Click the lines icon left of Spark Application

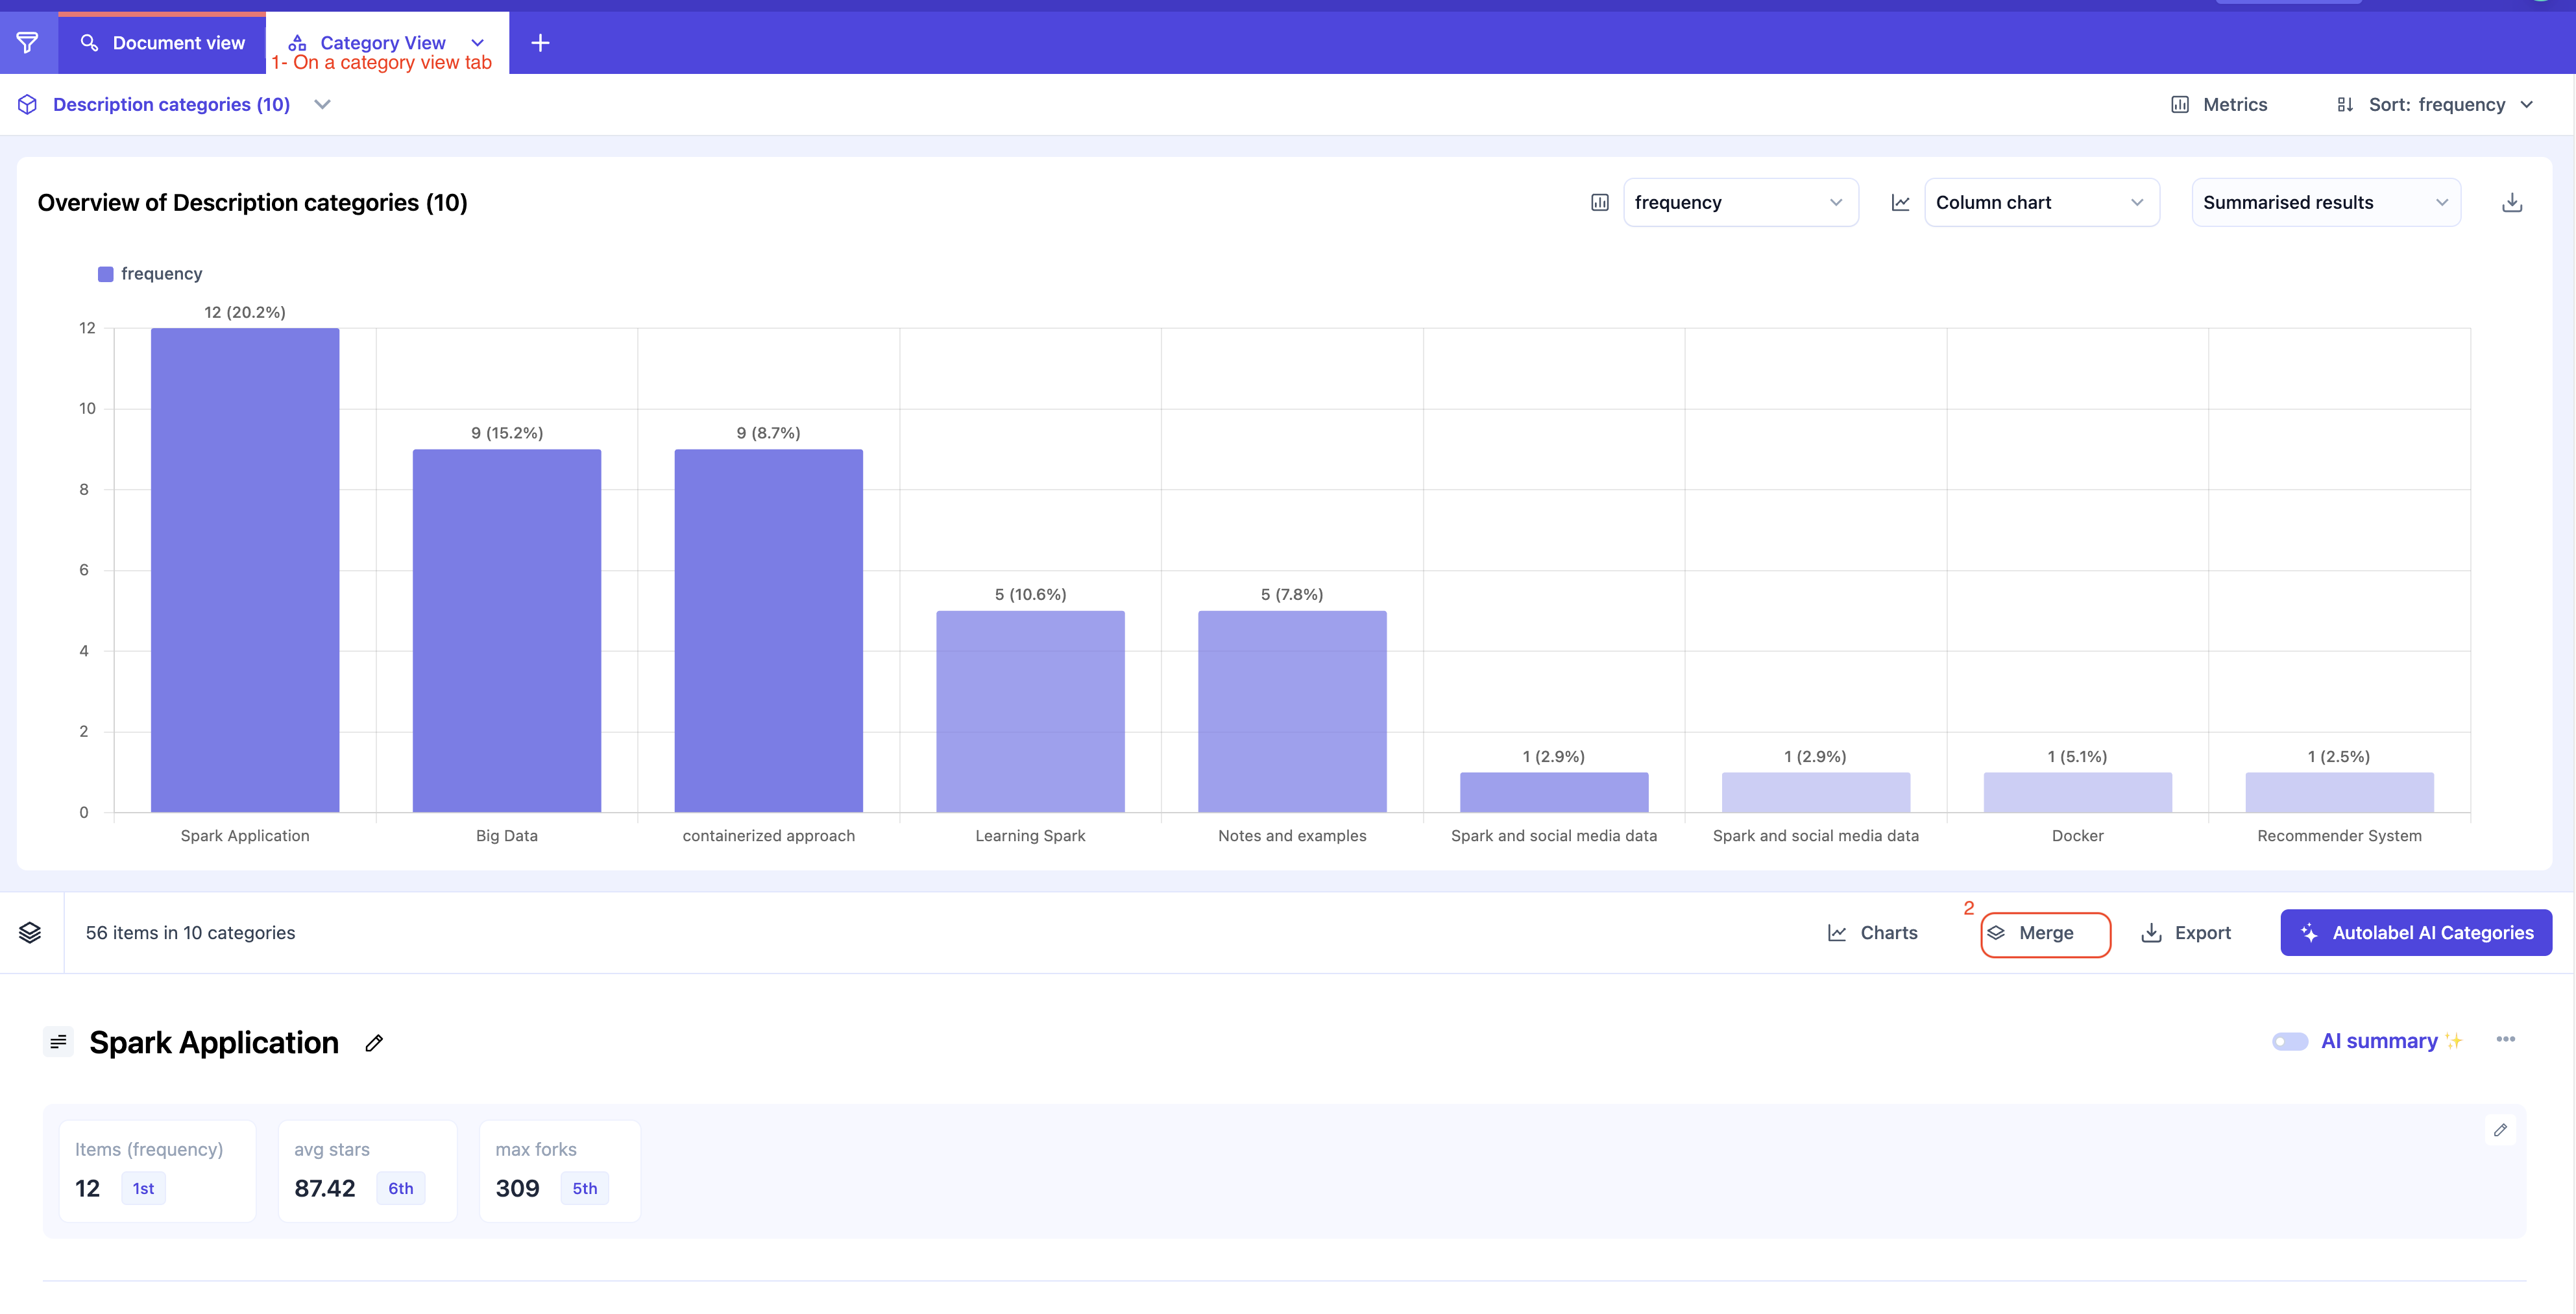(x=58, y=1042)
